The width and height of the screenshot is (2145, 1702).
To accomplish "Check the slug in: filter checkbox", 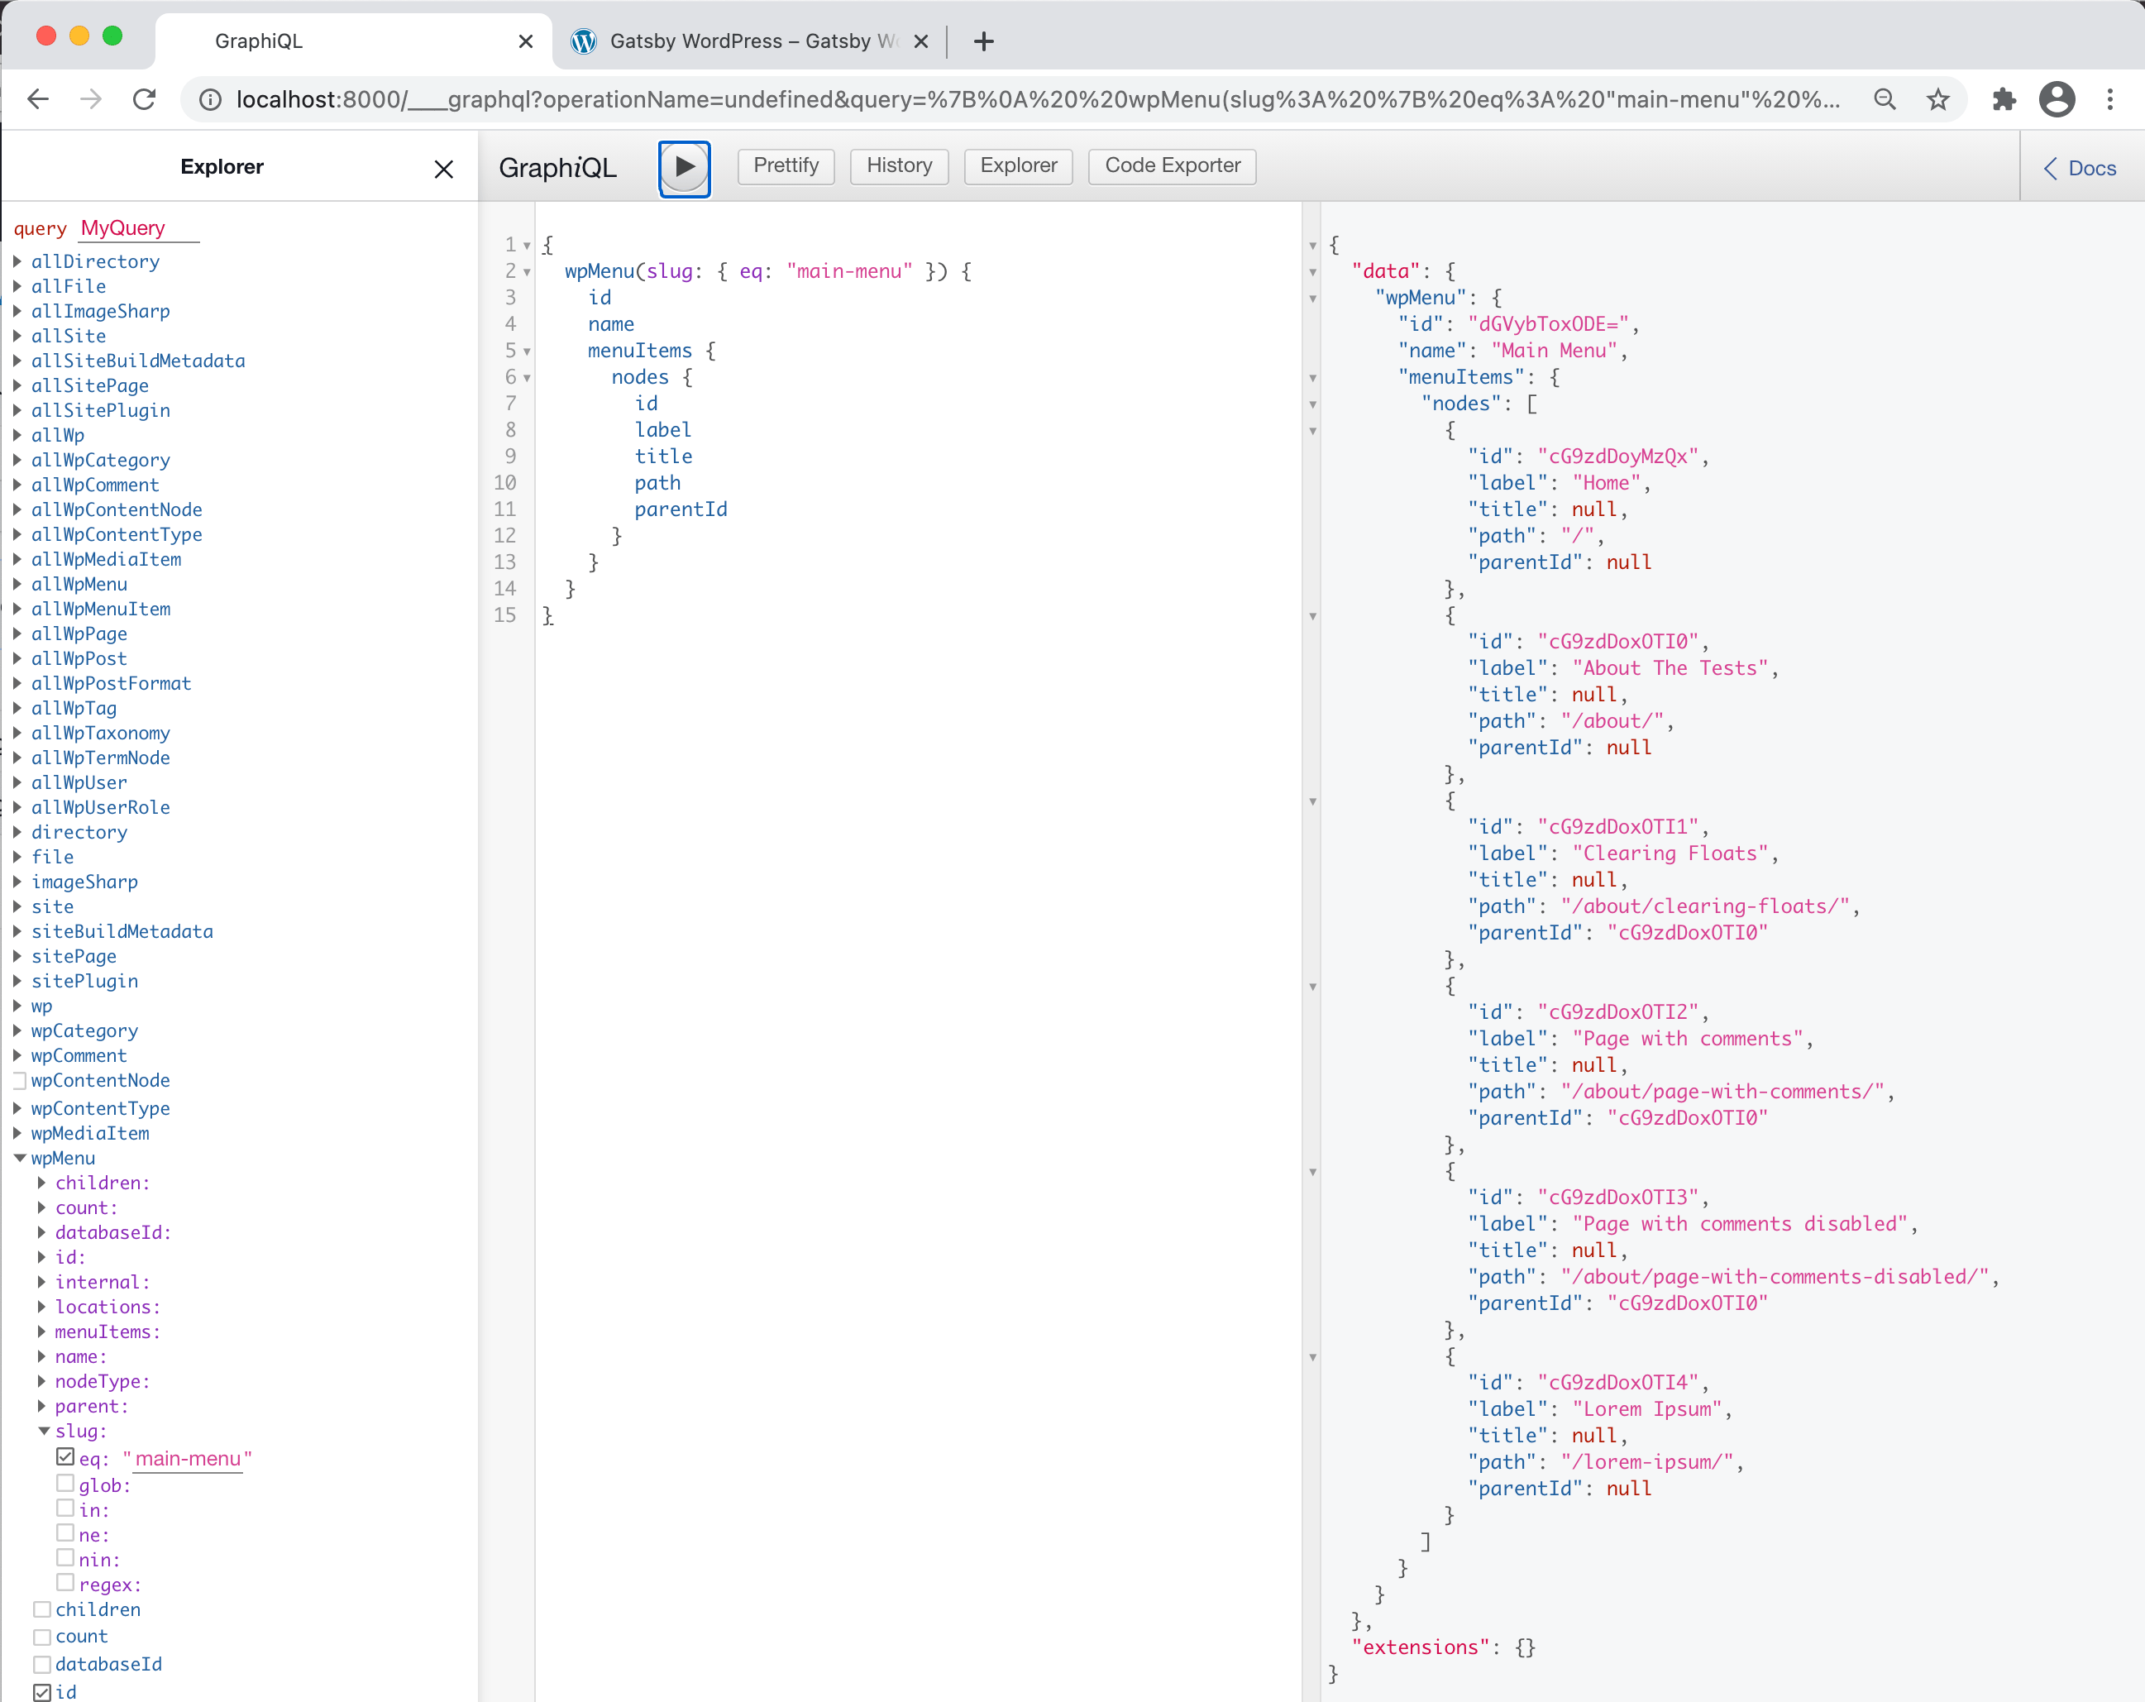I will (x=65, y=1508).
